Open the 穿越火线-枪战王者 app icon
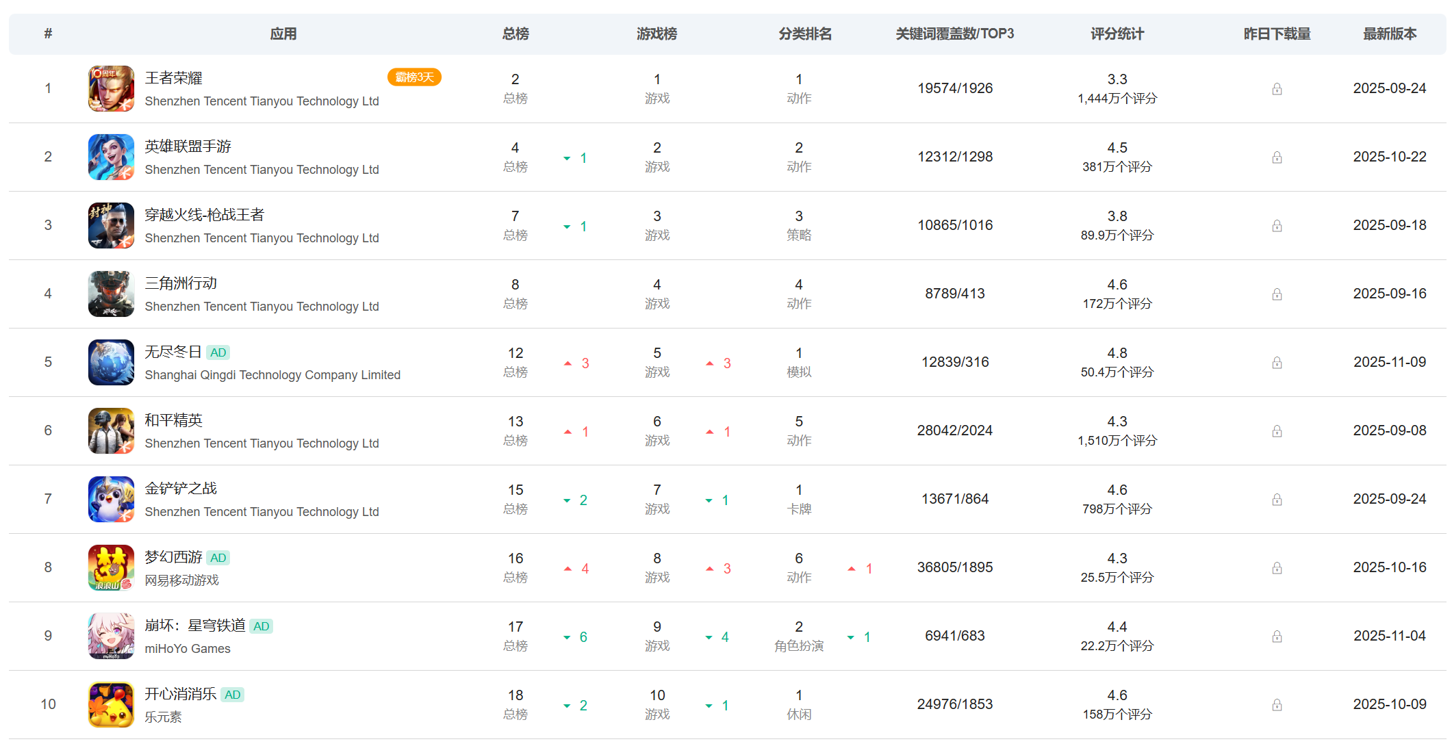The width and height of the screenshot is (1452, 746). [x=111, y=225]
